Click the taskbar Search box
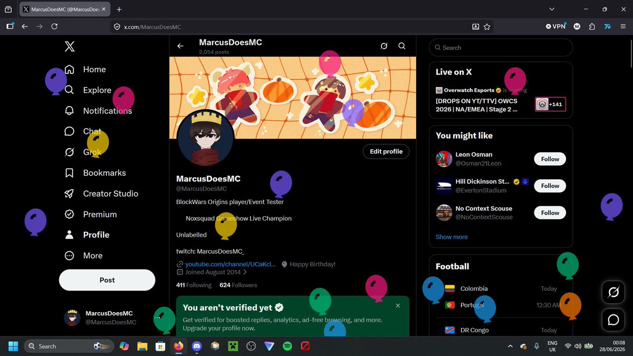This screenshot has width=633, height=356. [x=69, y=346]
